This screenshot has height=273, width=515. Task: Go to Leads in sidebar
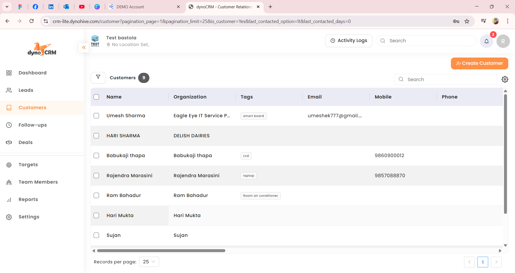click(26, 90)
